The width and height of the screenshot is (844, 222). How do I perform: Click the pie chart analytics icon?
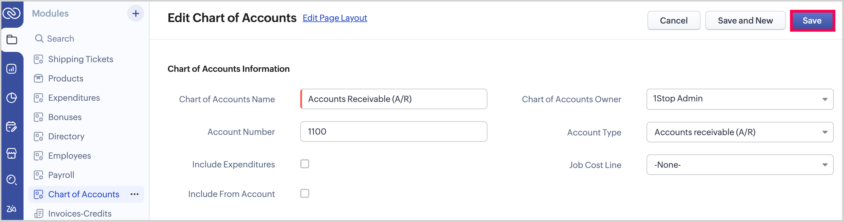12,98
